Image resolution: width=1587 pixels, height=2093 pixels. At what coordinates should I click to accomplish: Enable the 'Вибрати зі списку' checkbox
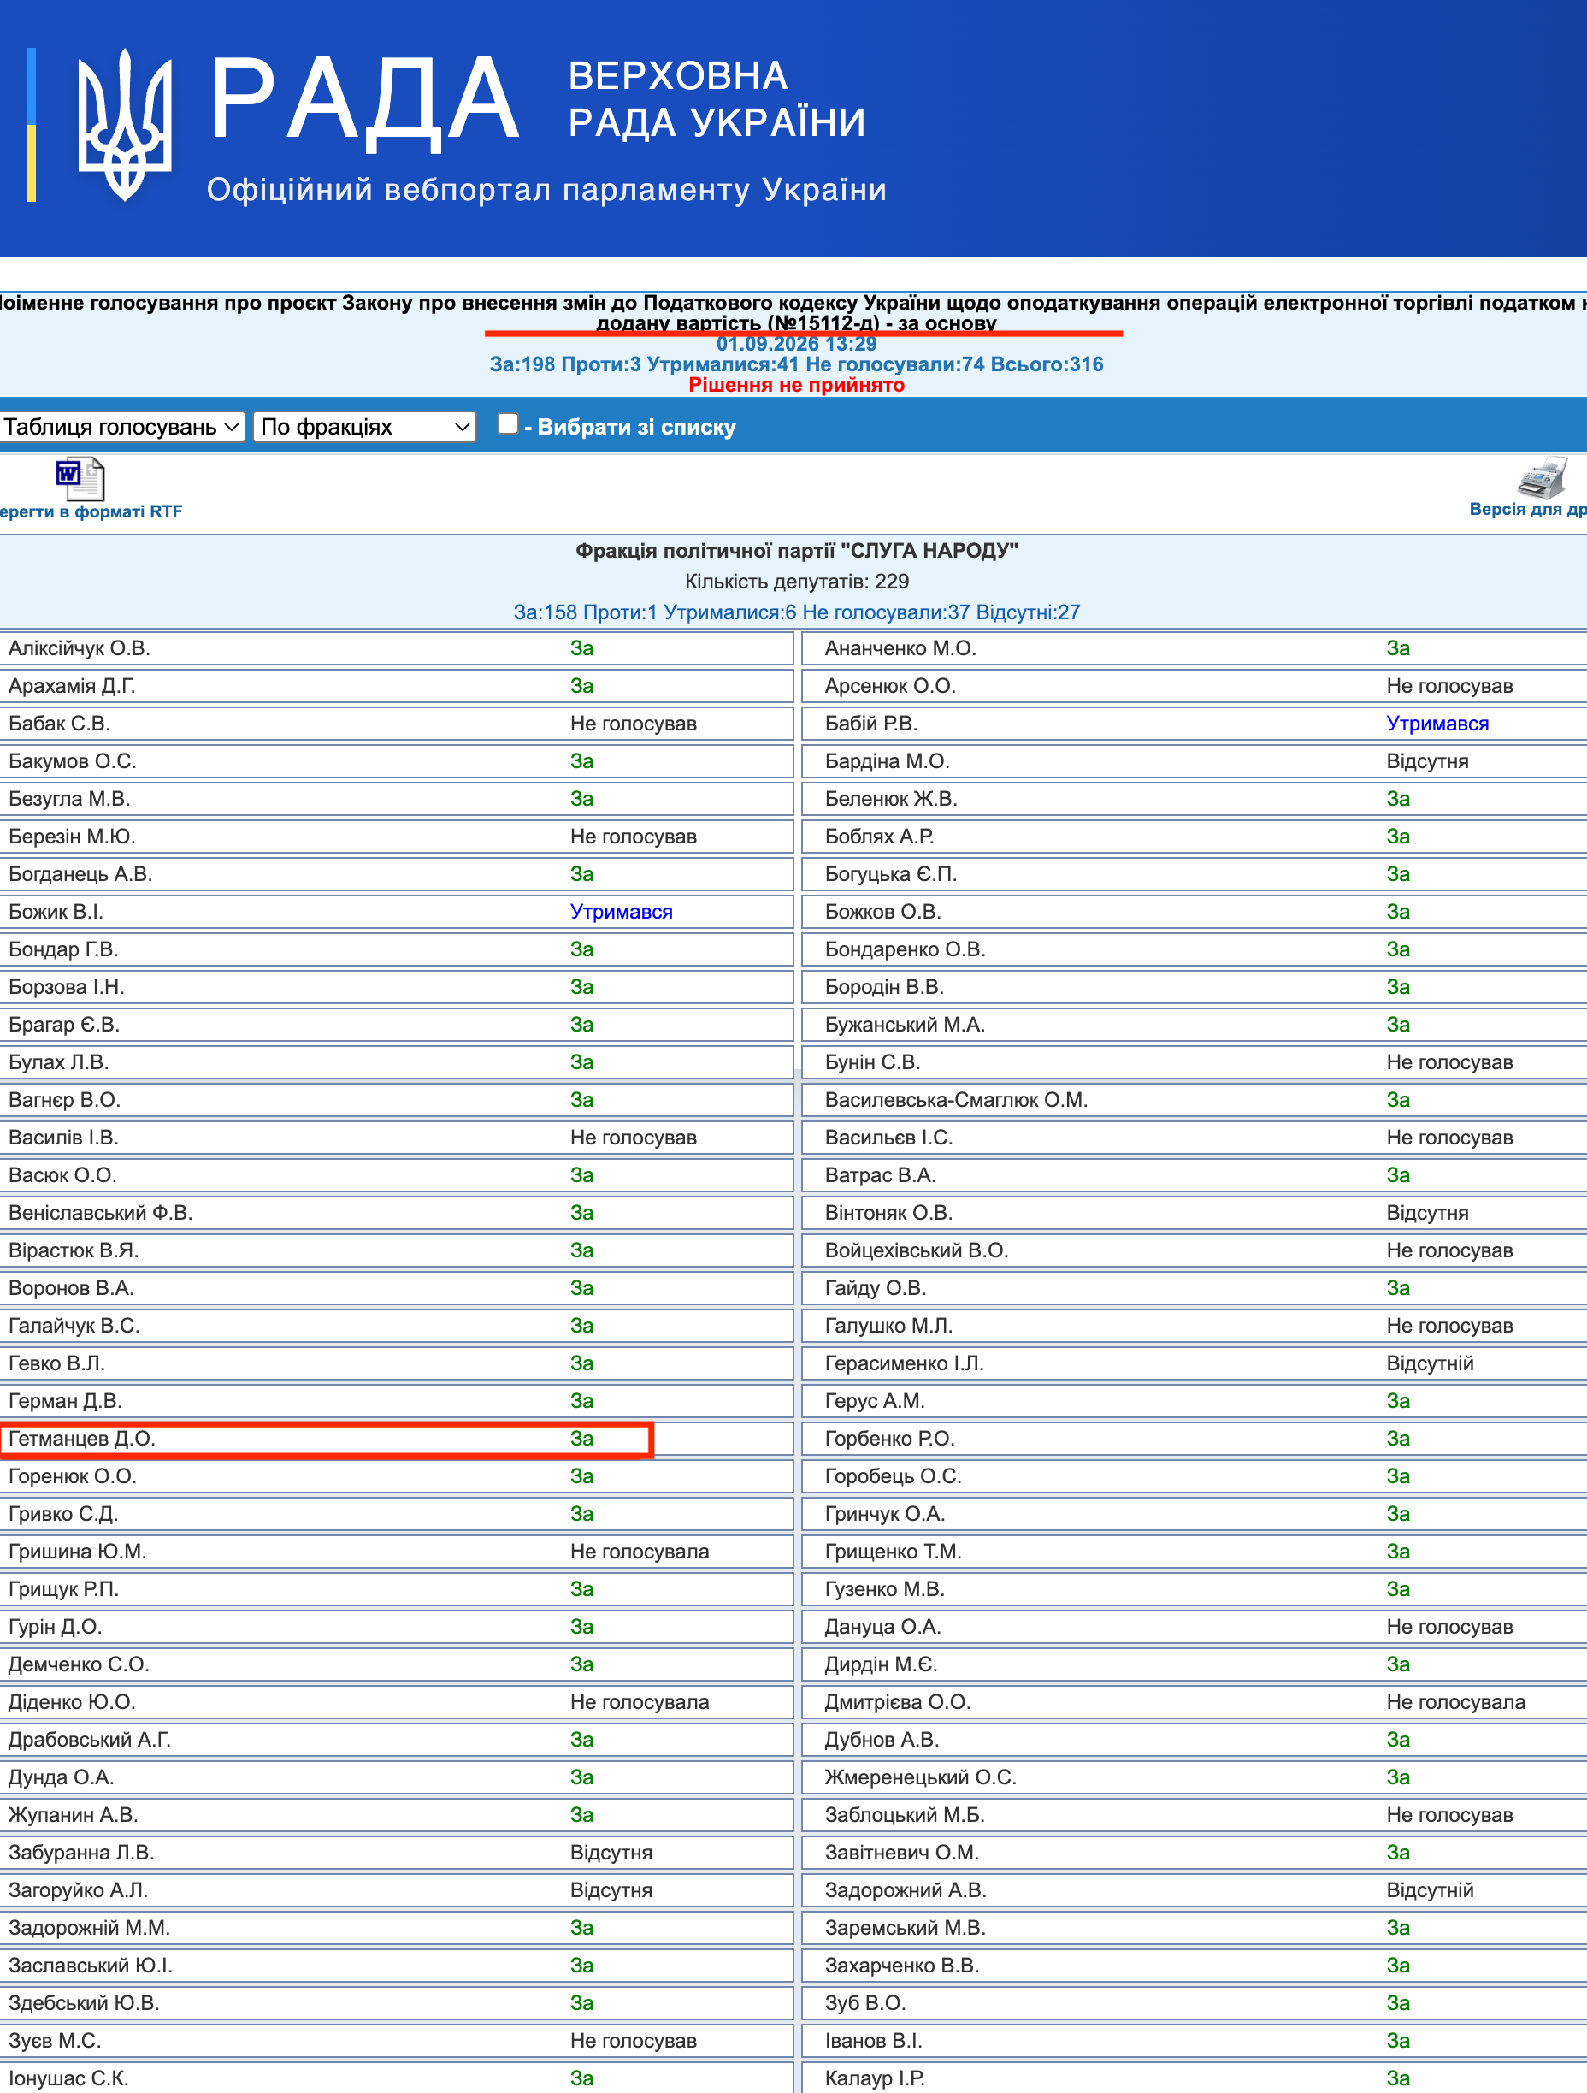coord(508,424)
